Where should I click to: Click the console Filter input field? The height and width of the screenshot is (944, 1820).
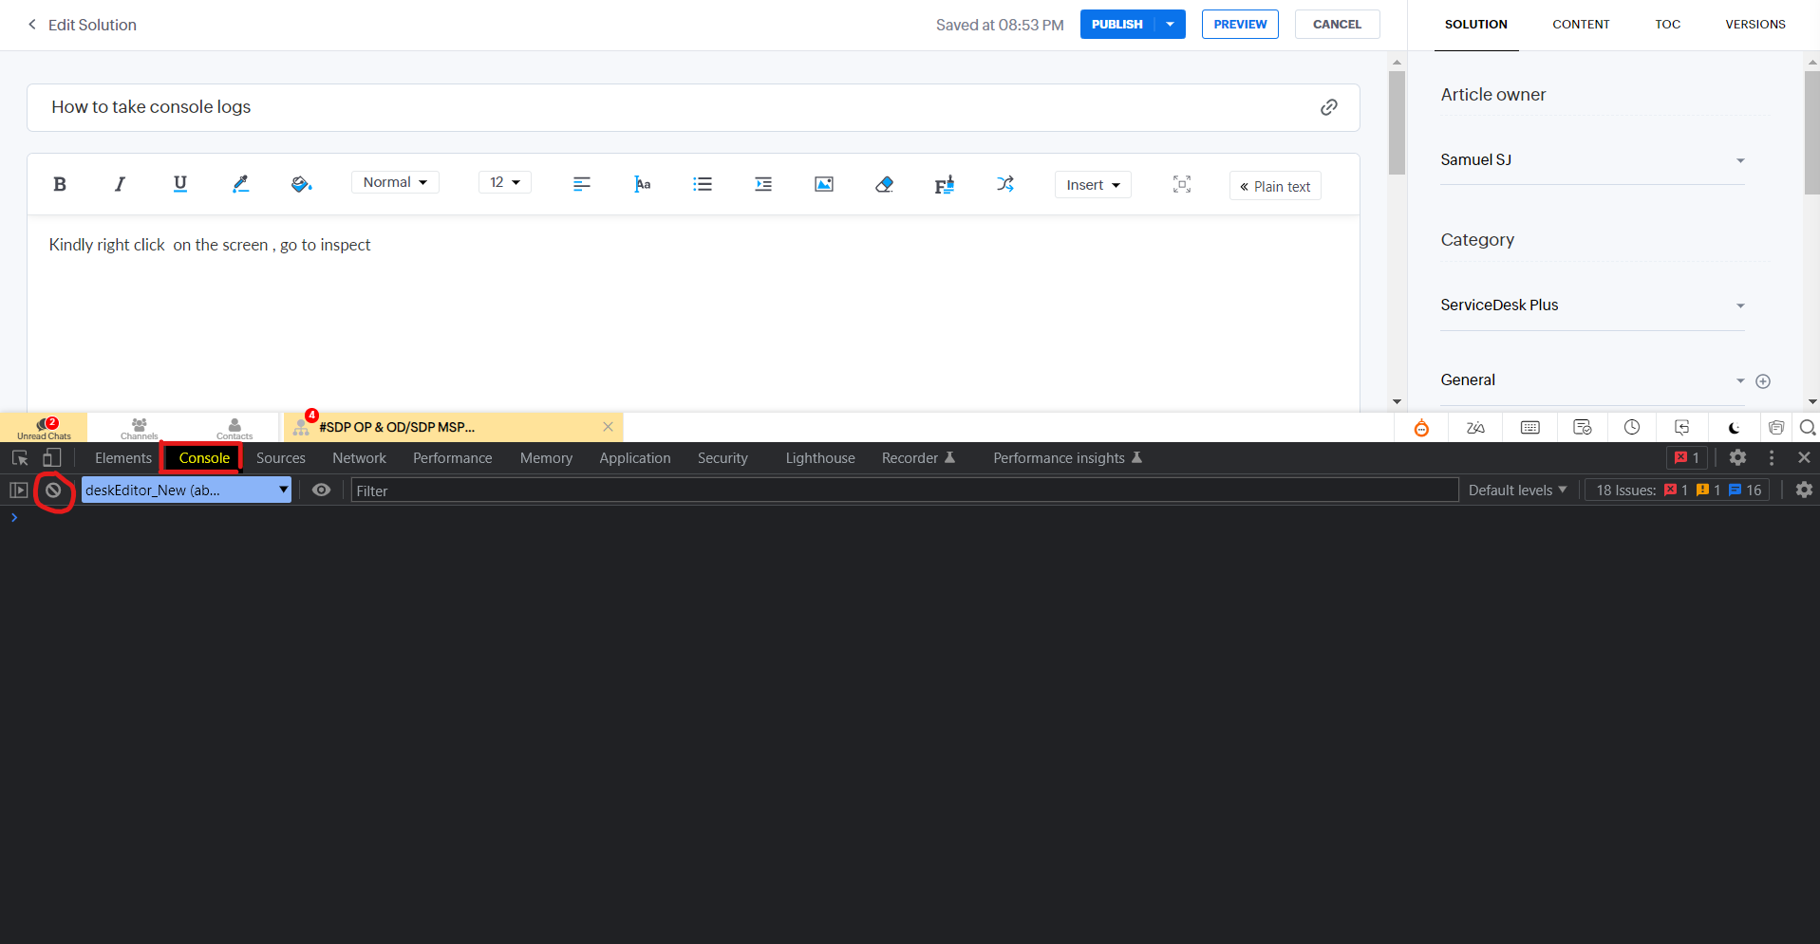pyautogui.click(x=902, y=491)
